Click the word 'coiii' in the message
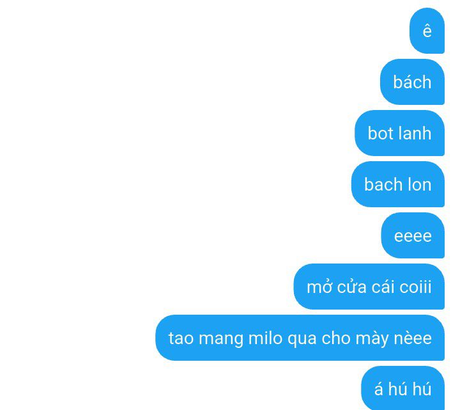The height and width of the screenshot is (410, 460). 415,287
